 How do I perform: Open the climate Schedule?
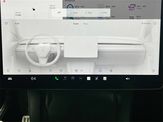146,23
